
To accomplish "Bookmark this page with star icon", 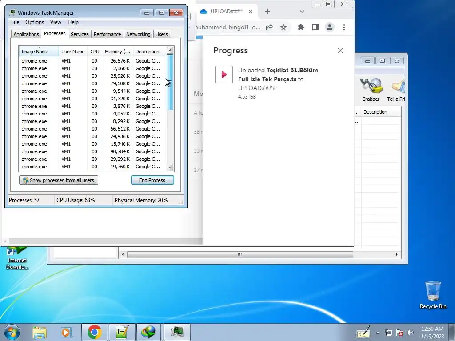I will tap(283, 27).
